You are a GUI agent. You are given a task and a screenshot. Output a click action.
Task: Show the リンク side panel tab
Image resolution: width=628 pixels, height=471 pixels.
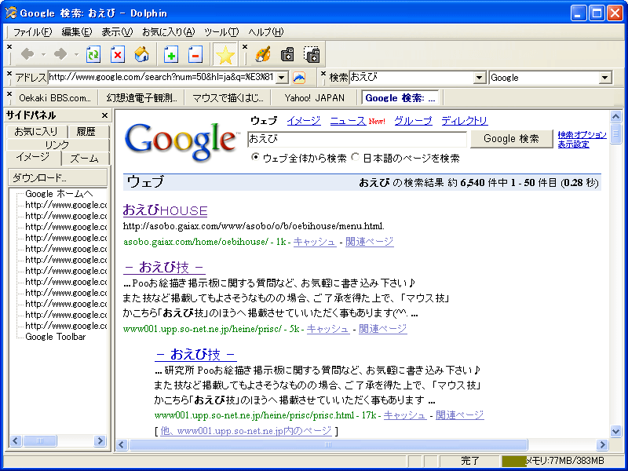tap(57, 144)
